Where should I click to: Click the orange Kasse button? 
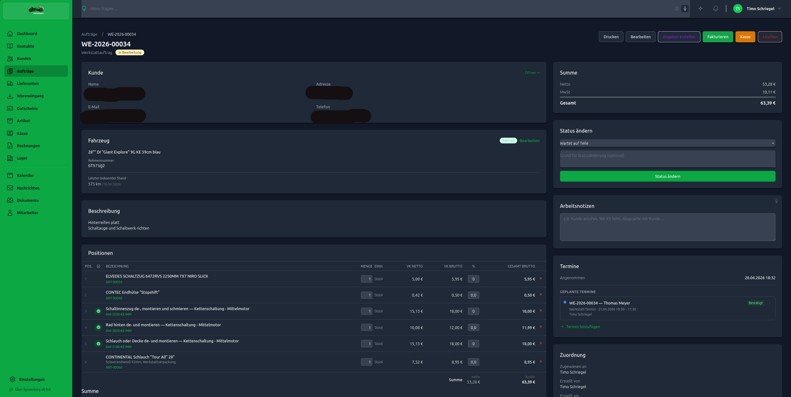tap(745, 37)
